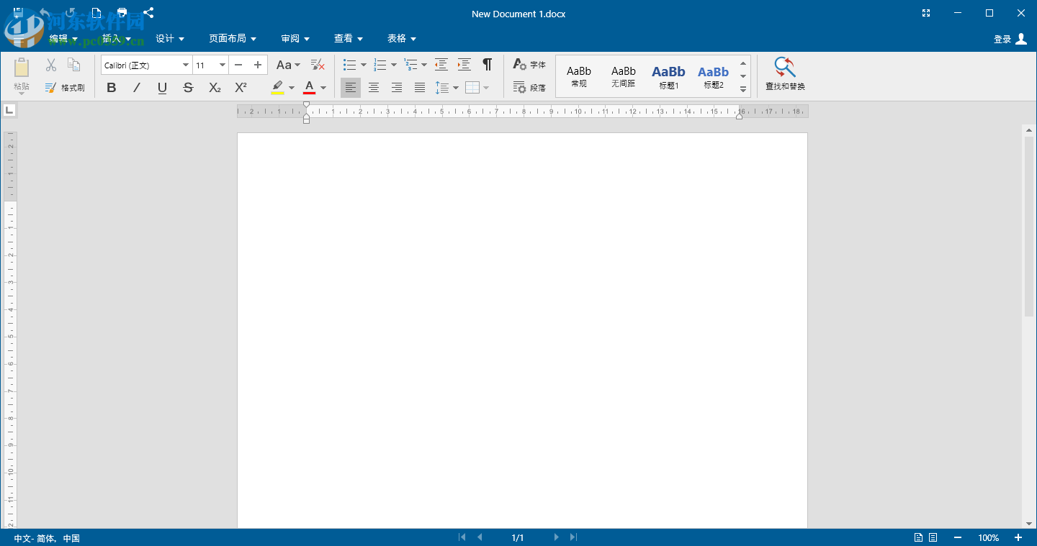Open the 字体 font settings dialog

tap(529, 64)
